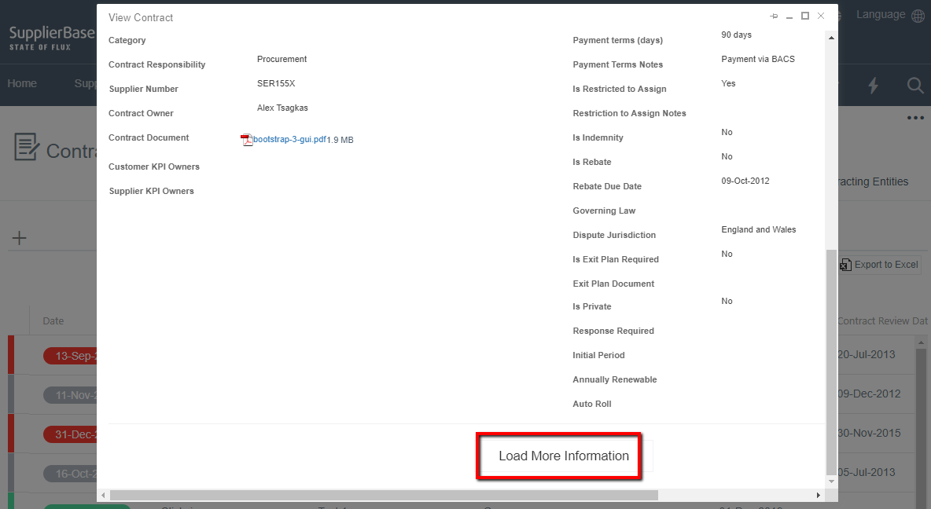Click the Excel file icon on Export button
931x509 pixels.
click(844, 265)
